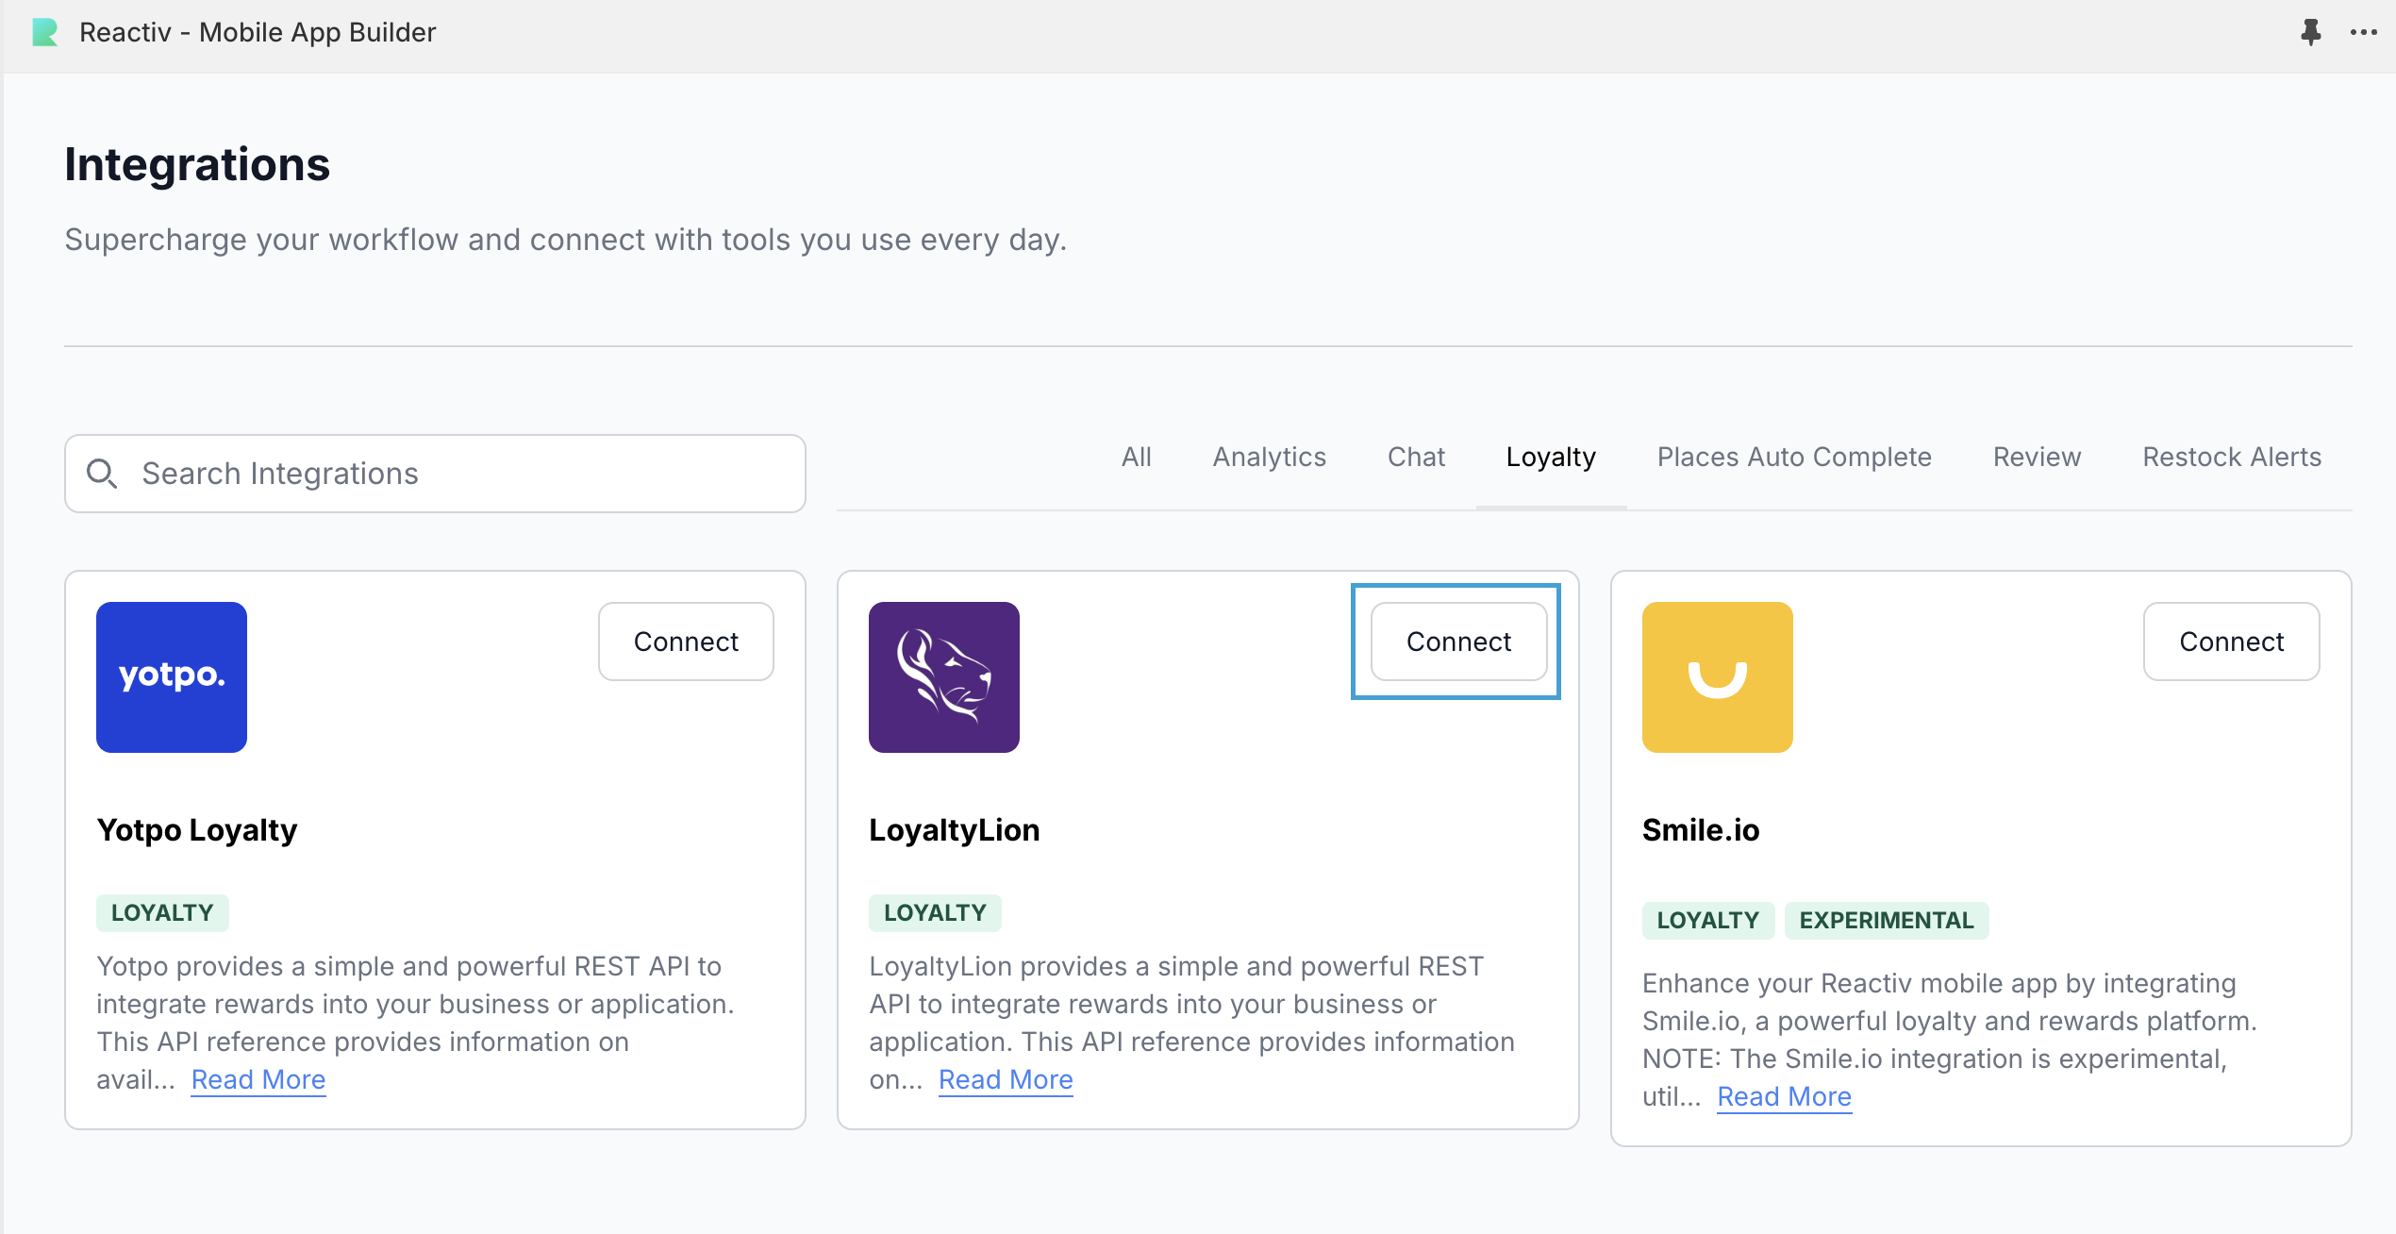Open the Analytics tab
2396x1234 pixels.
tap(1269, 458)
